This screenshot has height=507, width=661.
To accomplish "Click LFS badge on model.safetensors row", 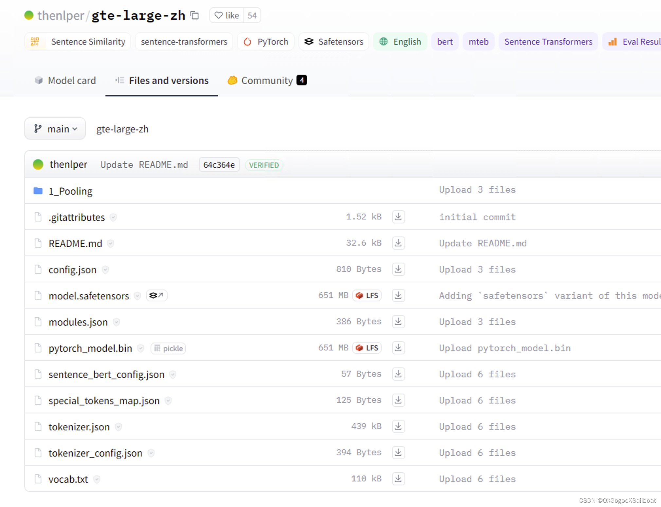I will click(367, 295).
